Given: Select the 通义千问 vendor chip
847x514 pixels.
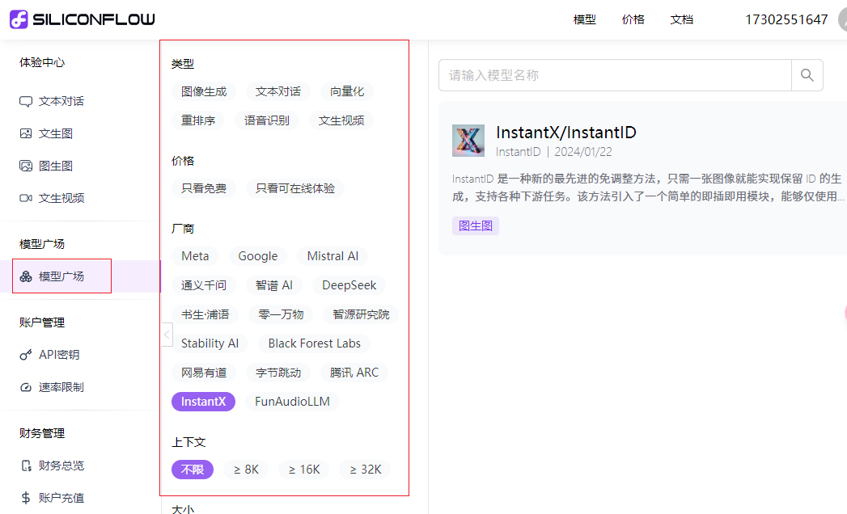Looking at the screenshot, I should pyautogui.click(x=204, y=285).
